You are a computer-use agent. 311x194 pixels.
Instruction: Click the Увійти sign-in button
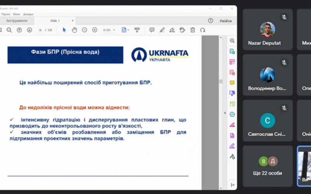click(226, 21)
